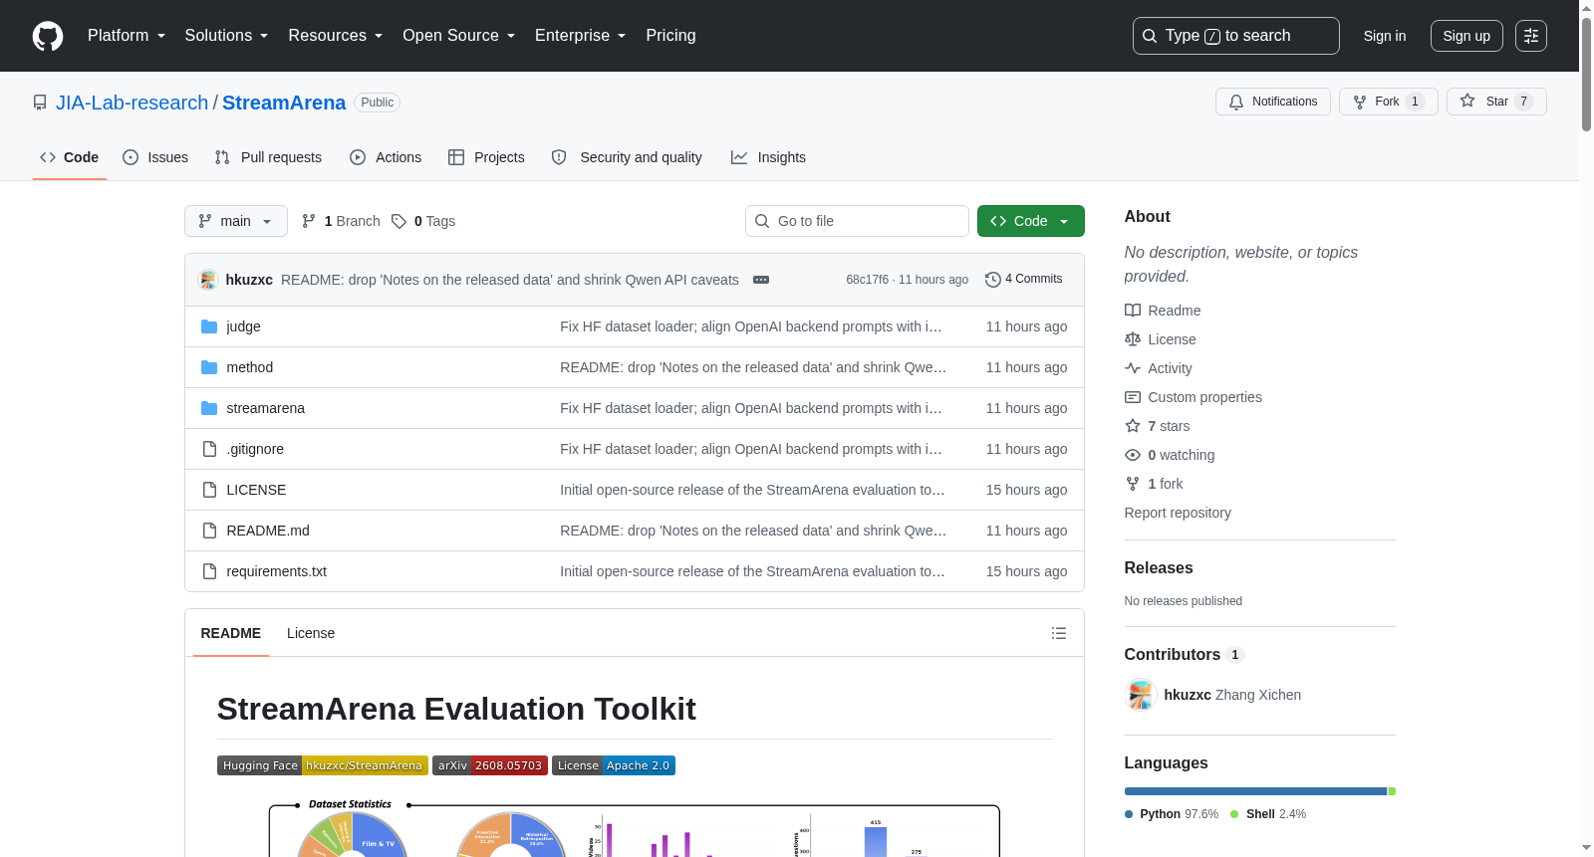The image size is (1594, 857).
Task: Click the judge folder icon
Action: coord(209,326)
